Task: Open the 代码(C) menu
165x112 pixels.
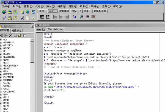Action: pos(39,6)
